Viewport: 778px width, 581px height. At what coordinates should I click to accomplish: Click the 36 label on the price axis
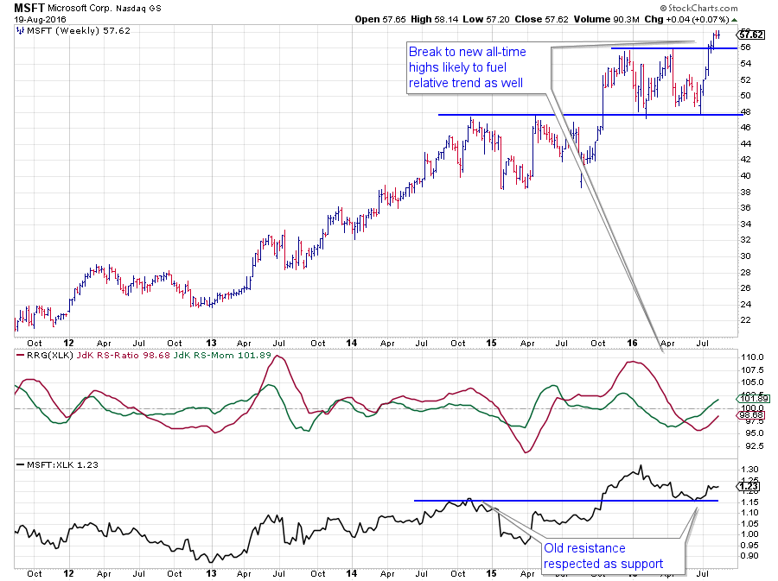(746, 208)
